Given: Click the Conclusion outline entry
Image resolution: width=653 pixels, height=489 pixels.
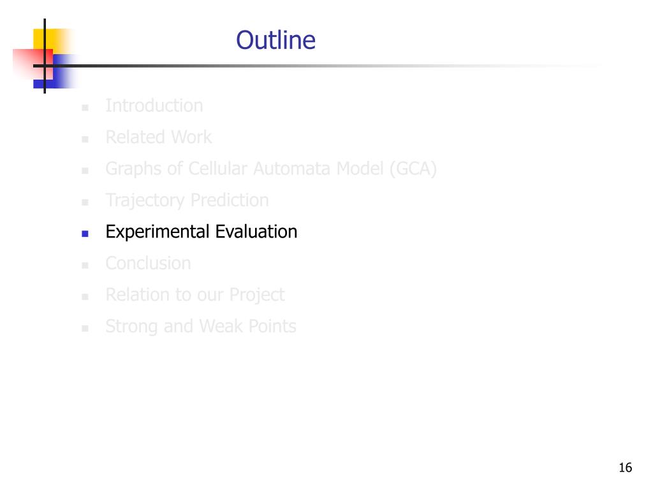Looking at the screenshot, I should [148, 263].
